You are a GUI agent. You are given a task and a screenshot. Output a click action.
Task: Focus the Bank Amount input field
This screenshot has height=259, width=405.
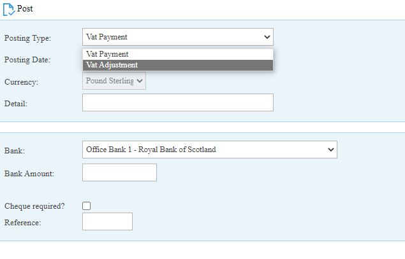(119, 172)
